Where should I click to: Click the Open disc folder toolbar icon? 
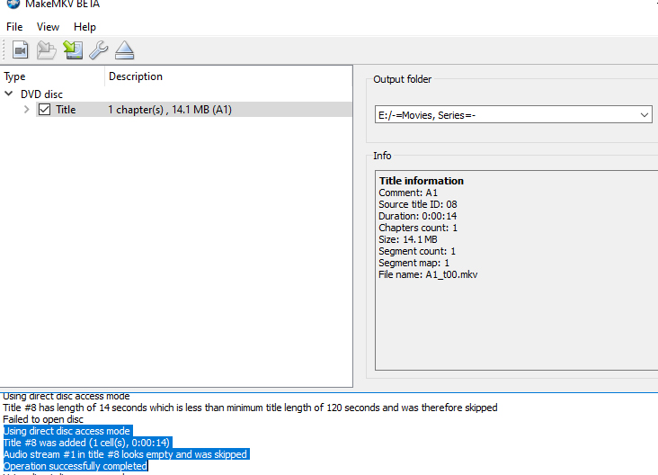[x=46, y=50]
